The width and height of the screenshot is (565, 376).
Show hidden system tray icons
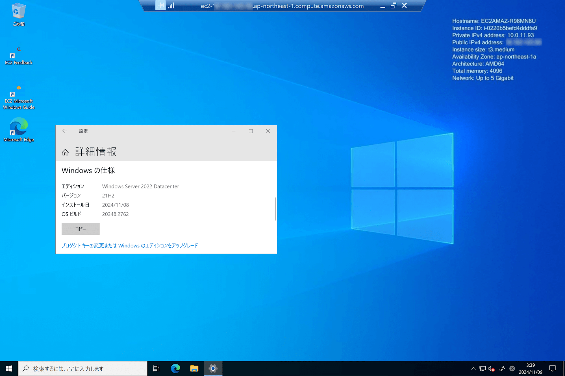click(473, 368)
